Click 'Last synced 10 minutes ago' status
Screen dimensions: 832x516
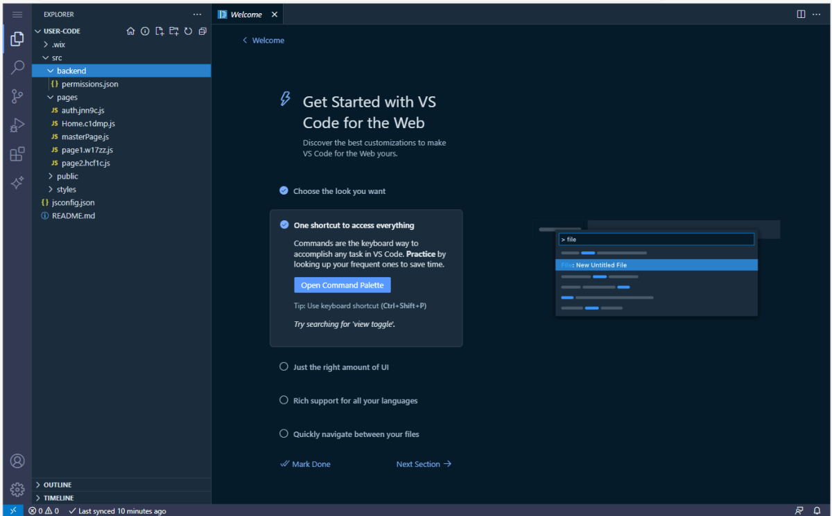pos(117,511)
